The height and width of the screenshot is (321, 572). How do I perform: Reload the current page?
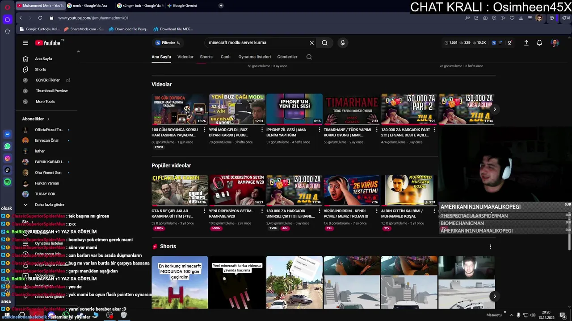point(40,18)
